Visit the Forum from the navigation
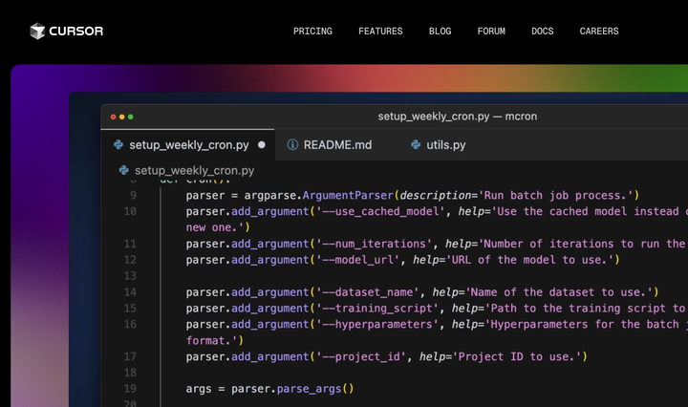This screenshot has height=407, width=688. (x=491, y=32)
